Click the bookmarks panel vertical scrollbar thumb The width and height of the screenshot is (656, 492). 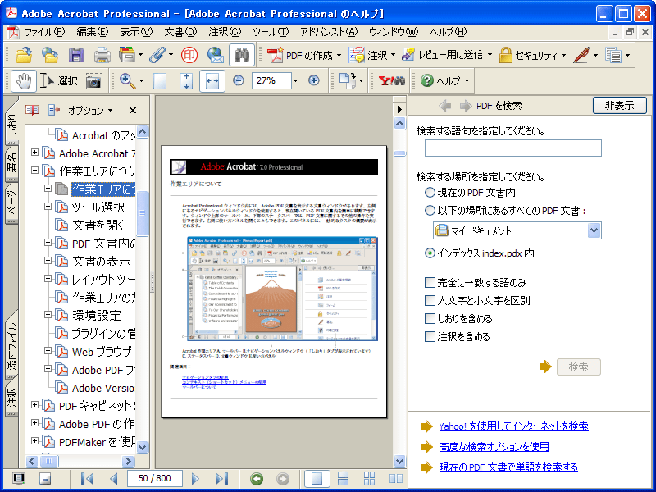click(142, 213)
